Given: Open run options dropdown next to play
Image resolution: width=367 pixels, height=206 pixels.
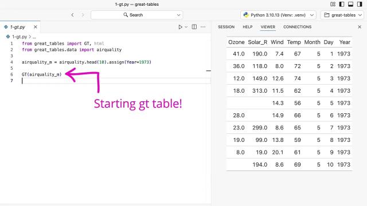Looking at the screenshot, I should [186, 27].
